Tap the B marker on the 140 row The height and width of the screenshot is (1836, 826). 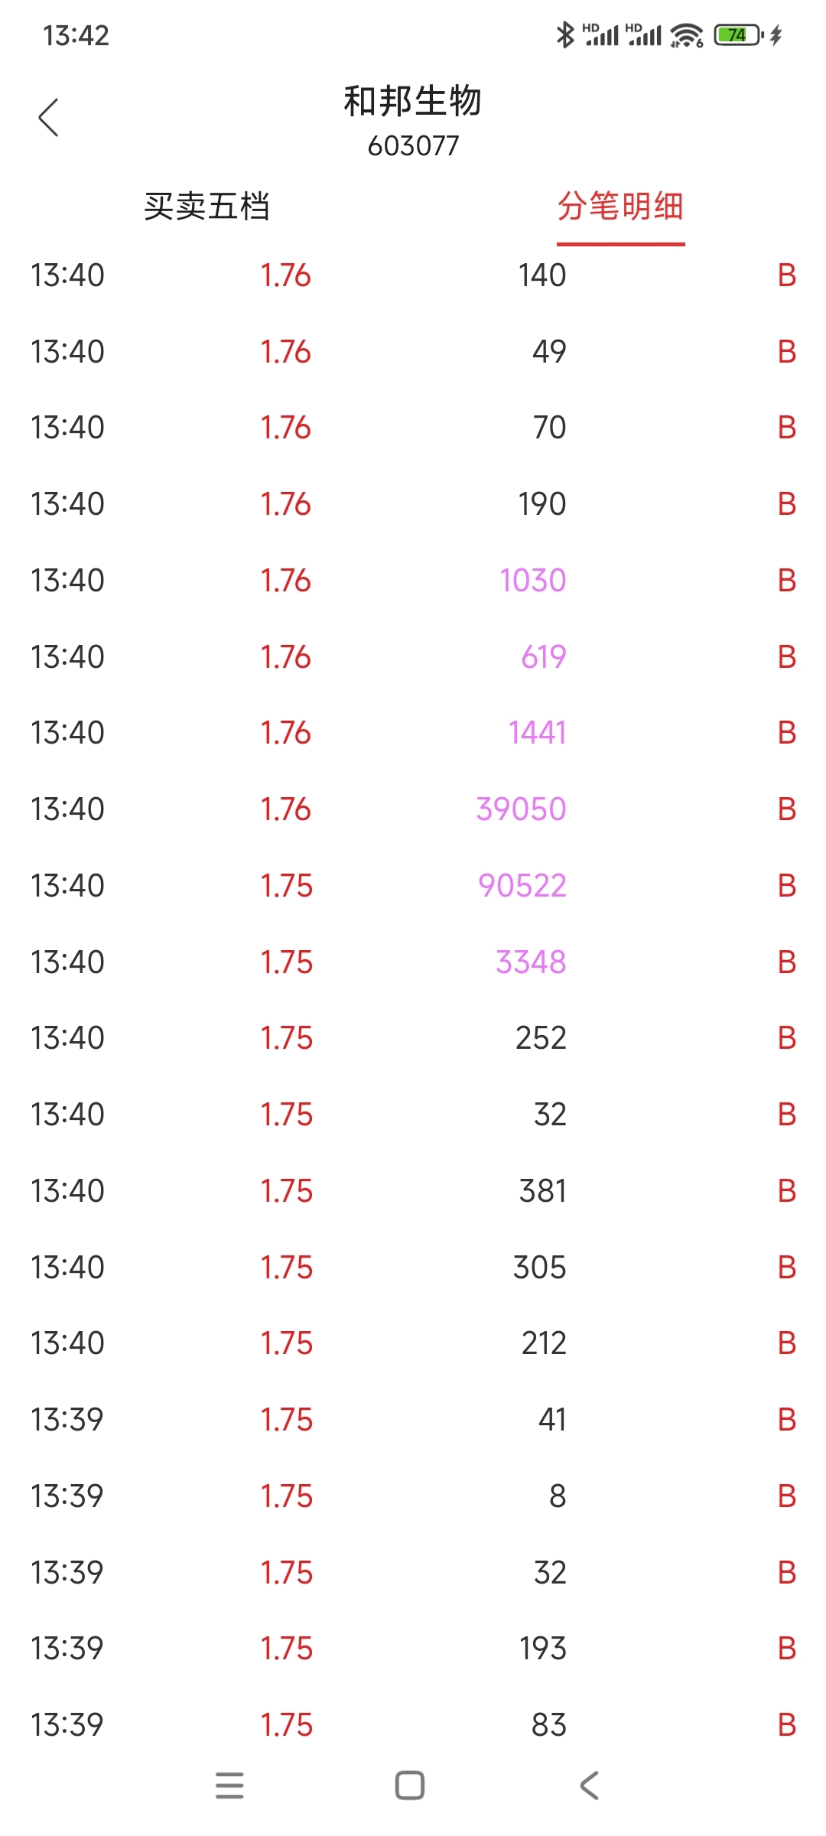point(787,275)
